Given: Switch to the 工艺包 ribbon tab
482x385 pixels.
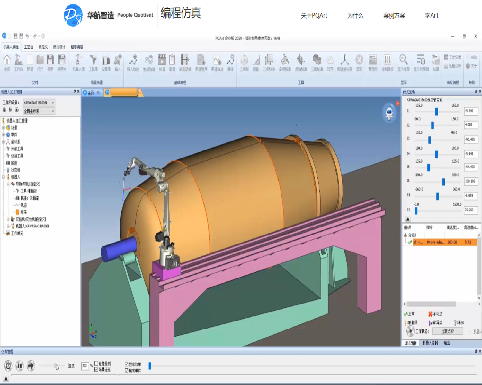Looking at the screenshot, I should click(29, 47).
